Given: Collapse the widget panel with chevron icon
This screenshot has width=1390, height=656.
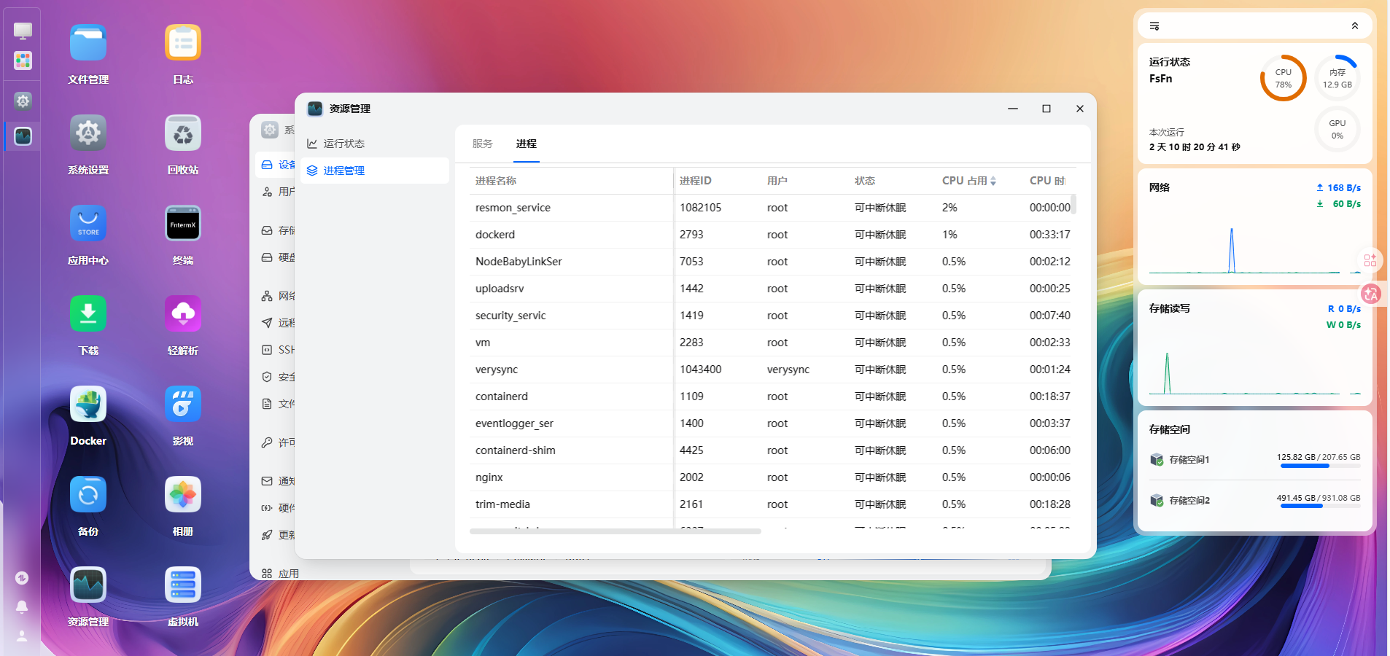Looking at the screenshot, I should pos(1354,26).
